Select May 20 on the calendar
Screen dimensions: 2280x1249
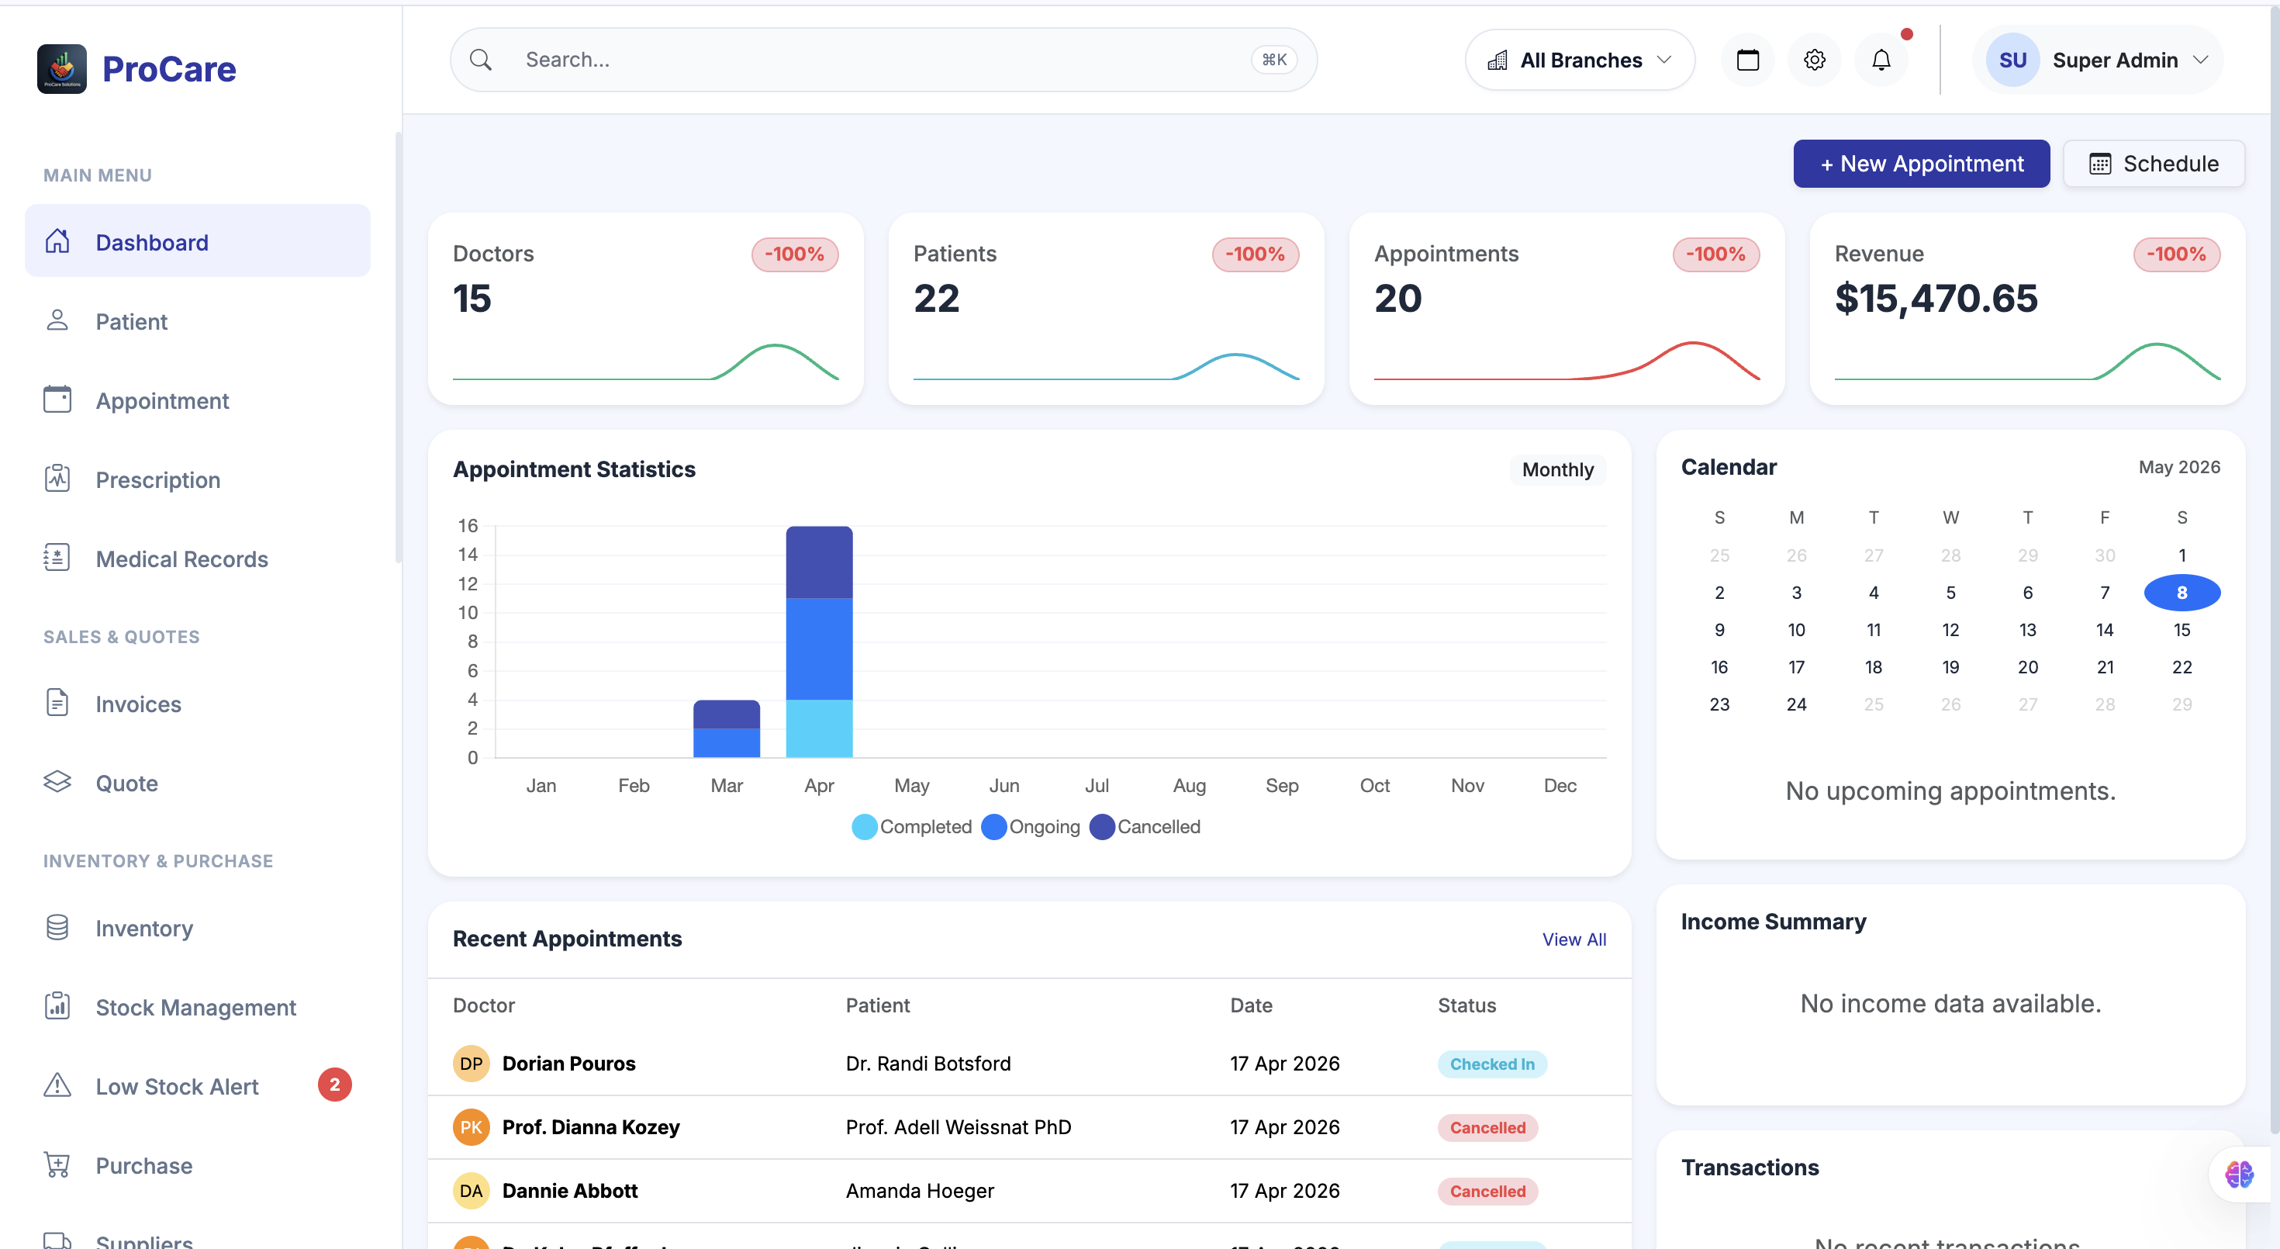point(2027,666)
